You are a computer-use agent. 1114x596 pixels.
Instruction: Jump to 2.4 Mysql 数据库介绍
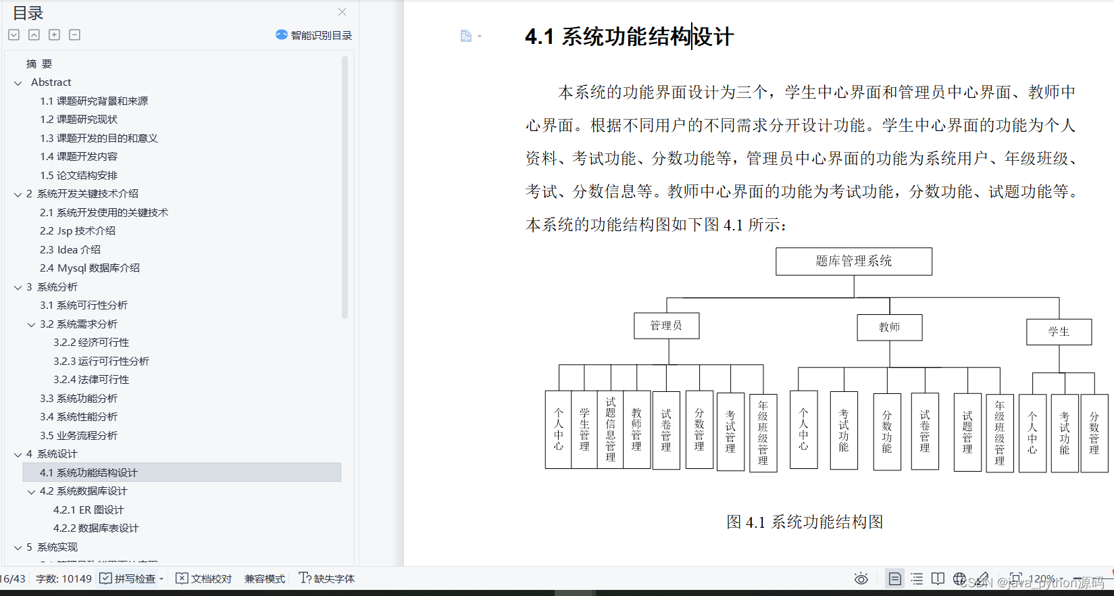click(90, 268)
